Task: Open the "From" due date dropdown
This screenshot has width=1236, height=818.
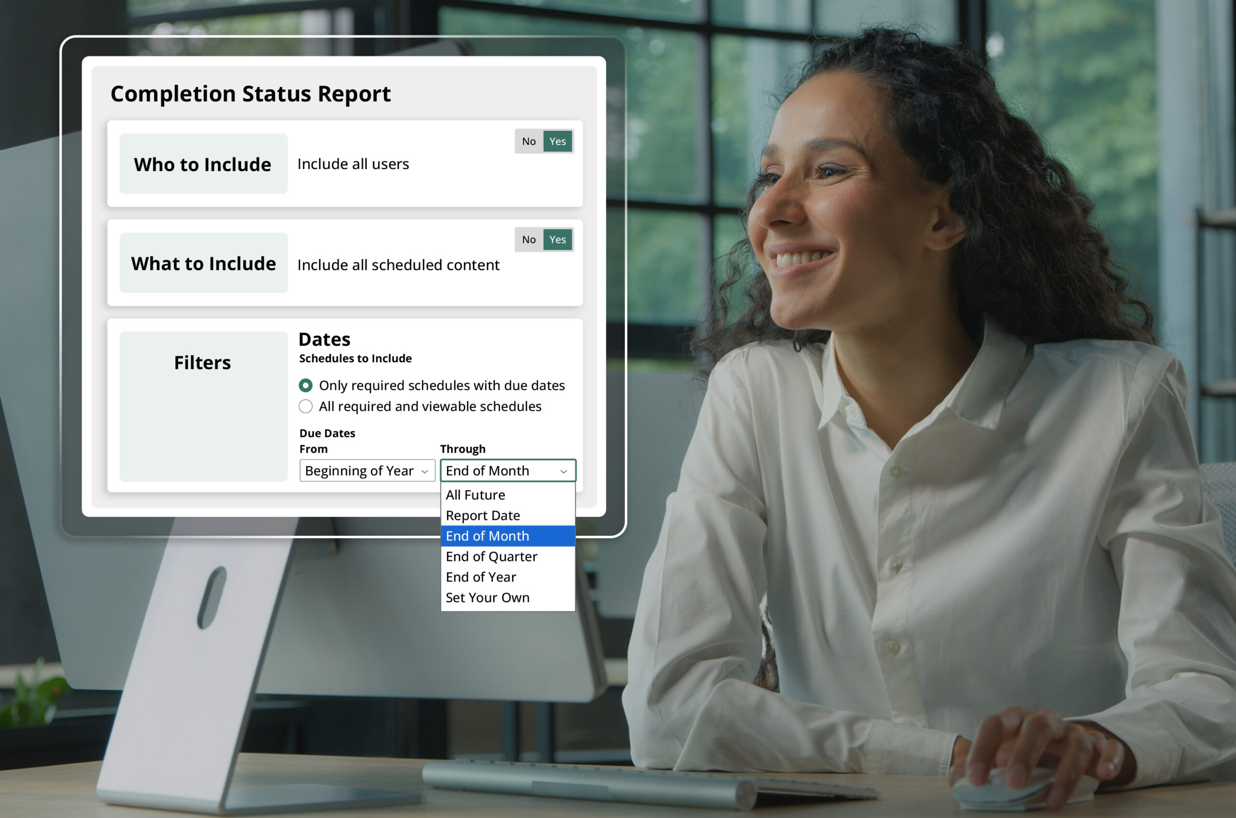Action: [367, 471]
